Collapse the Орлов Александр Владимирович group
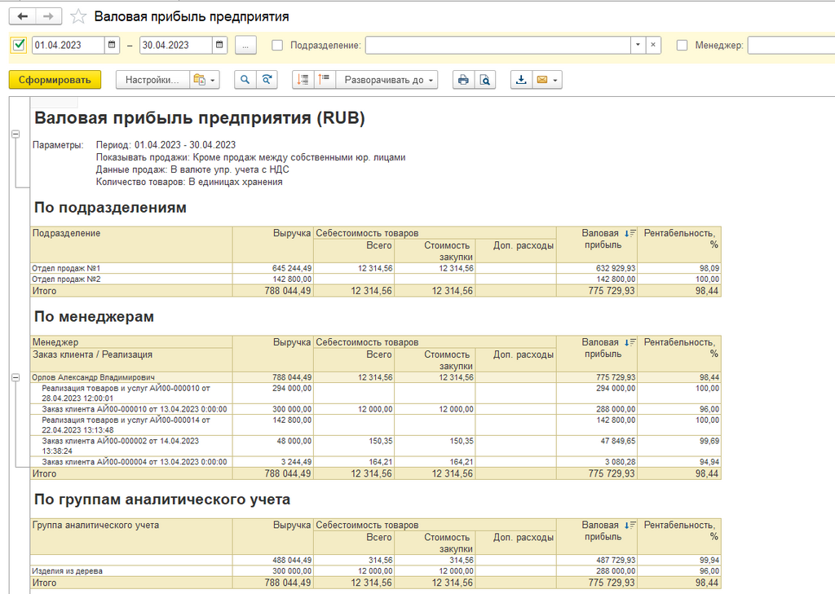Screen dimensions: 835x594 click(x=15, y=378)
